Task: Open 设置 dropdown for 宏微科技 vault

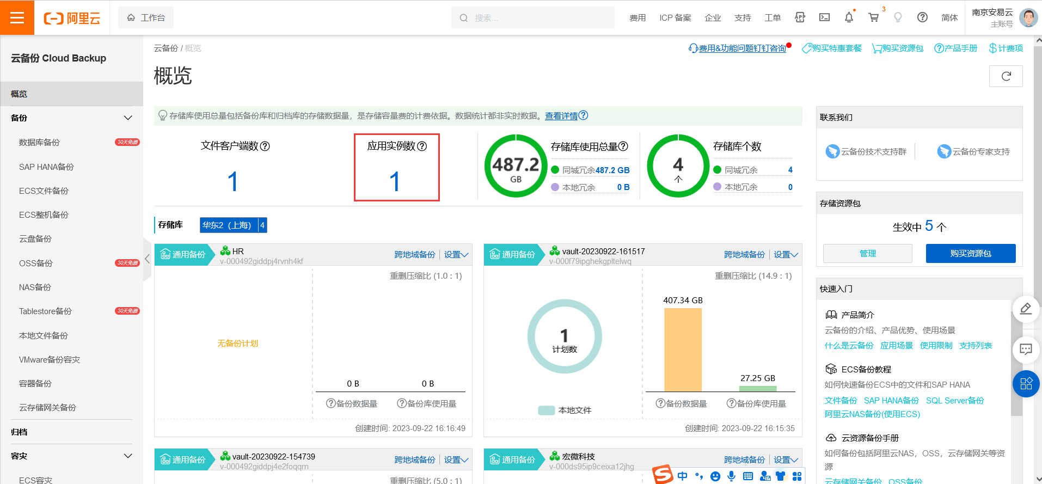Action: pyautogui.click(x=786, y=460)
